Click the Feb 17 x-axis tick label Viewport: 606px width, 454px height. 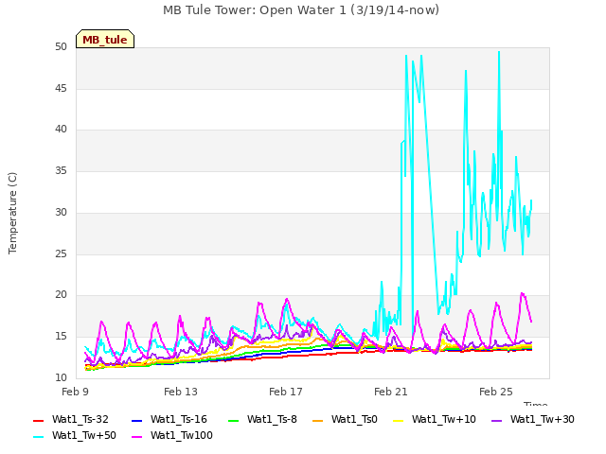click(x=286, y=392)
